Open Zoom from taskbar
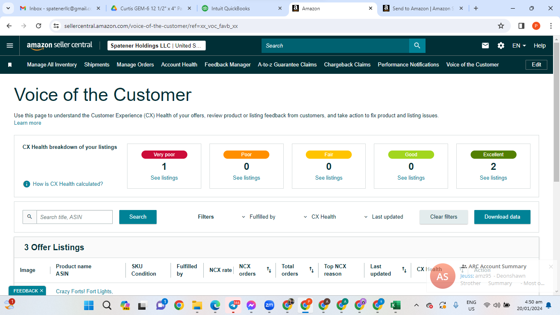Screen dimensions: 560x315 pos(269,305)
